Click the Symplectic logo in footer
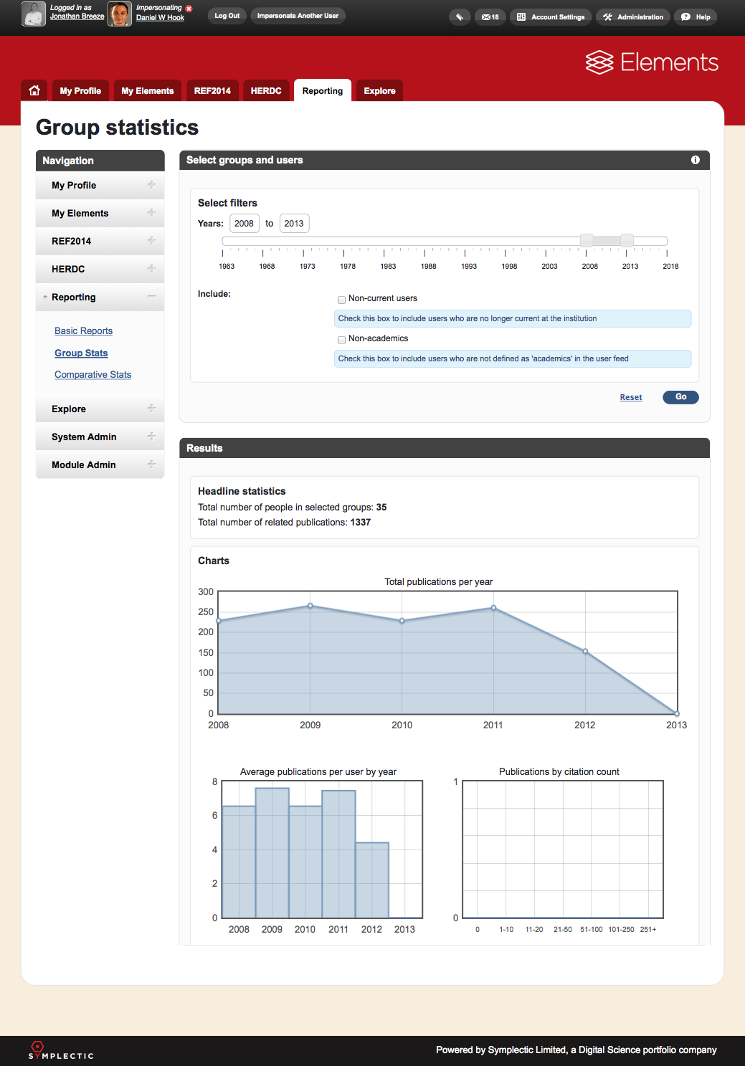The image size is (745, 1066). 61,1050
